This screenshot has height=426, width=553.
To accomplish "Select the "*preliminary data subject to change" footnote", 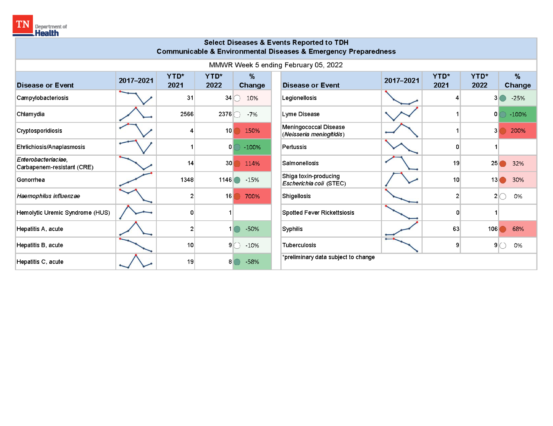I will tap(328, 257).
